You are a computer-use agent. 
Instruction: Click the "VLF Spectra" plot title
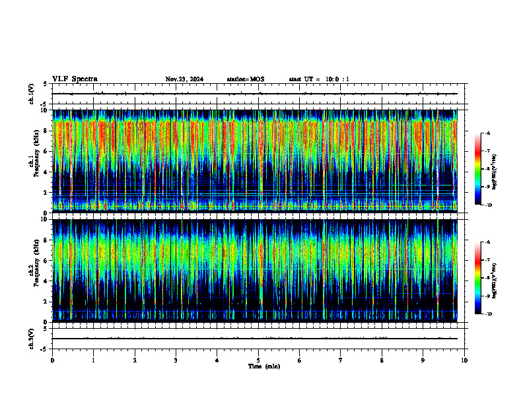[75, 79]
